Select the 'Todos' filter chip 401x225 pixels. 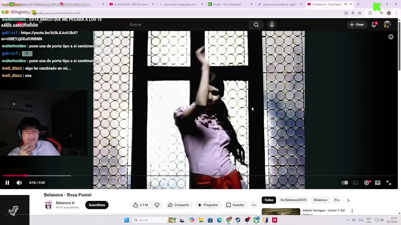[x=269, y=200]
